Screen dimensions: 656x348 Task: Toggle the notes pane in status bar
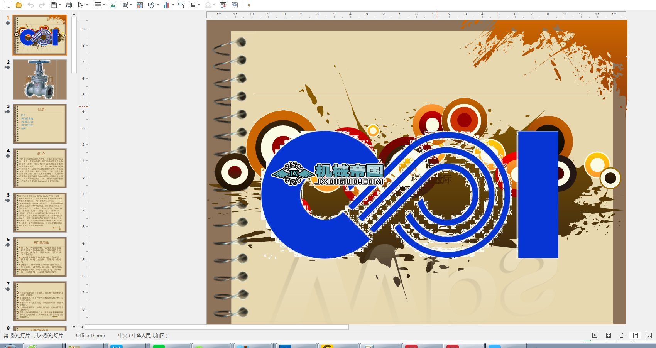coord(622,336)
